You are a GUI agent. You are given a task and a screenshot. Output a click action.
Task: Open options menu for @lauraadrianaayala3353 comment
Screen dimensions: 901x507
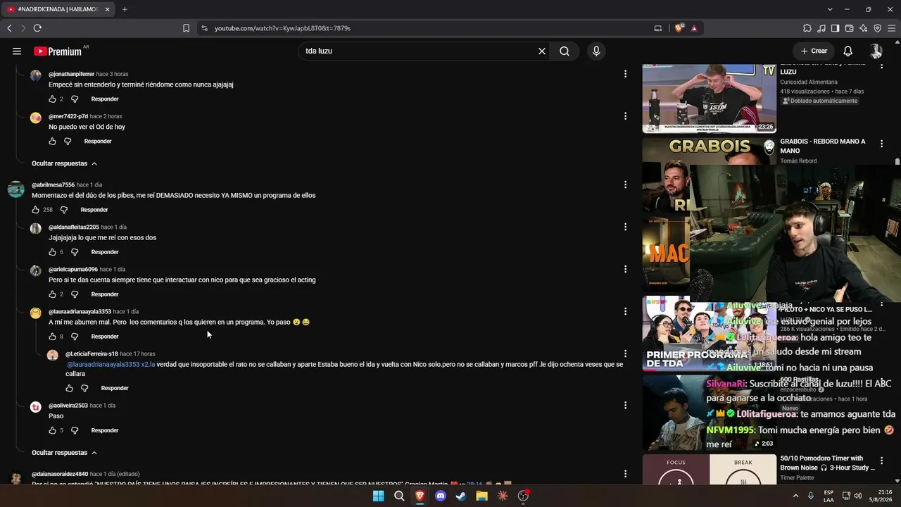tap(625, 311)
